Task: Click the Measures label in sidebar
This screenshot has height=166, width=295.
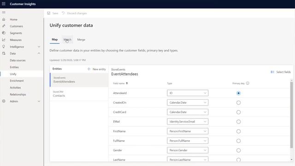Action: click(16, 40)
